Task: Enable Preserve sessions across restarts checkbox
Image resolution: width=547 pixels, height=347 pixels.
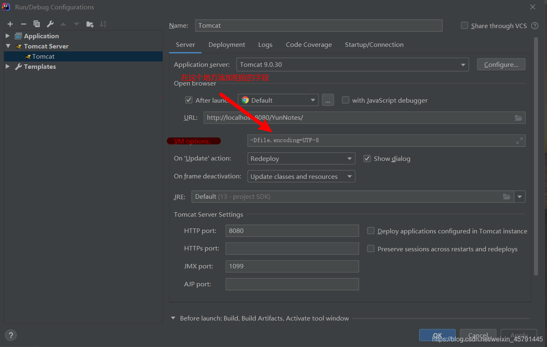Action: click(371, 248)
